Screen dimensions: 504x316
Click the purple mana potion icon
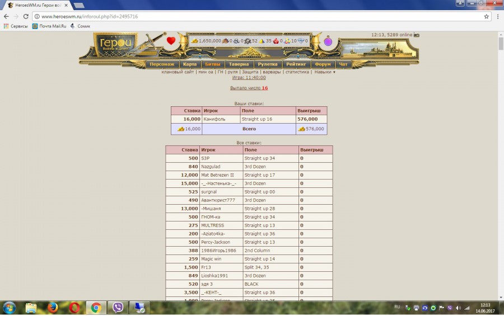pyautogui.click(x=328, y=41)
